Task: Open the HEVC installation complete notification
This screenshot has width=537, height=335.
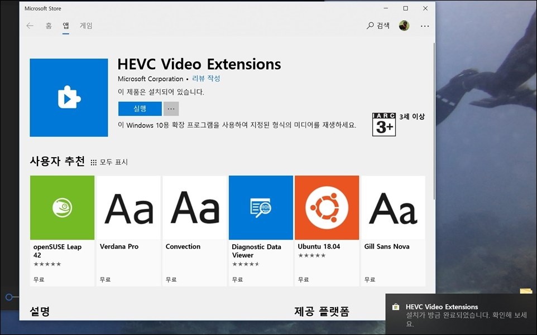Action: coord(461,314)
